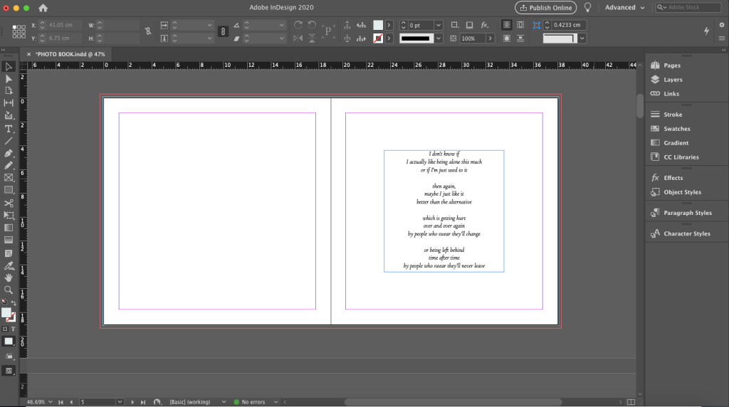This screenshot has height=407, width=729.
Task: Toggle constrain proportions for scaling
Action: [x=222, y=31]
